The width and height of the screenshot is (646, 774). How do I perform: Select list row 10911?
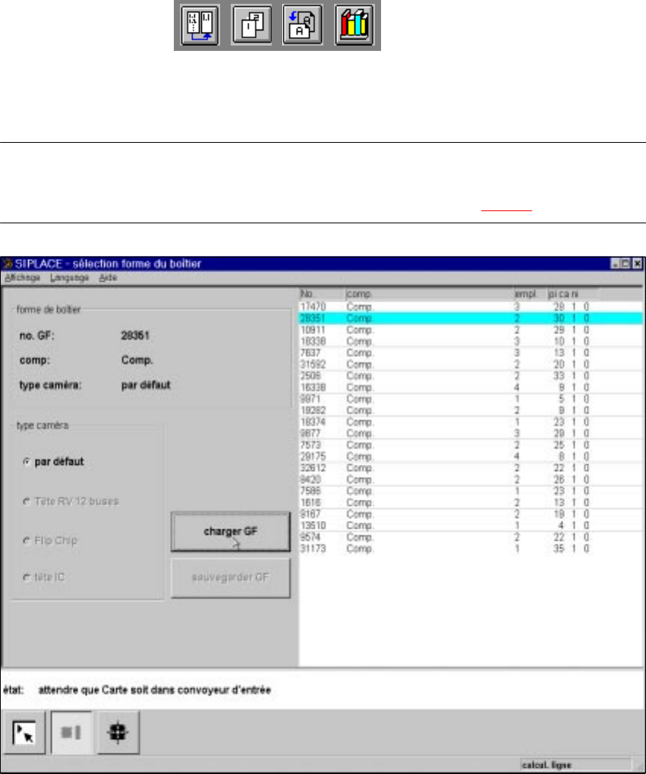click(471, 330)
